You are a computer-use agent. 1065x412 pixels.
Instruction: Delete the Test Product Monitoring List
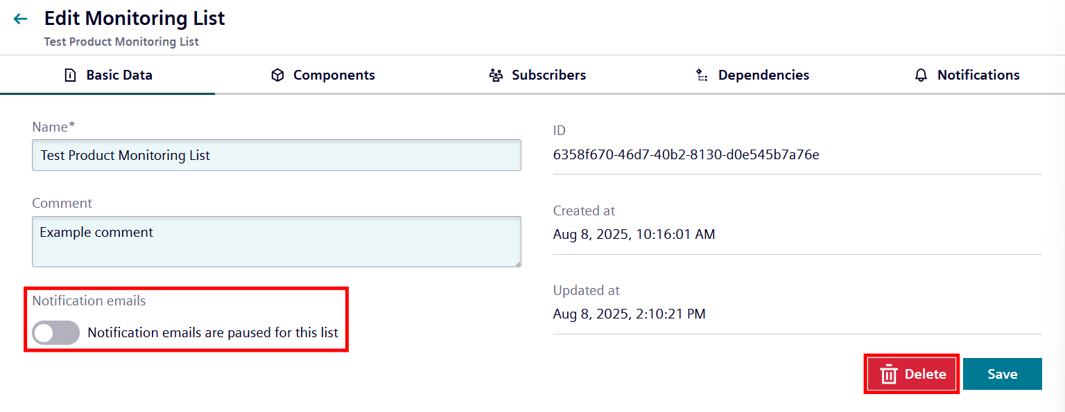click(x=911, y=374)
